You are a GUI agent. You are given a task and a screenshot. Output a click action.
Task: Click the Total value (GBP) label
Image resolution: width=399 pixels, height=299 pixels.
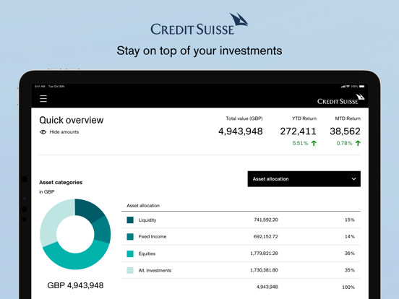(244, 118)
